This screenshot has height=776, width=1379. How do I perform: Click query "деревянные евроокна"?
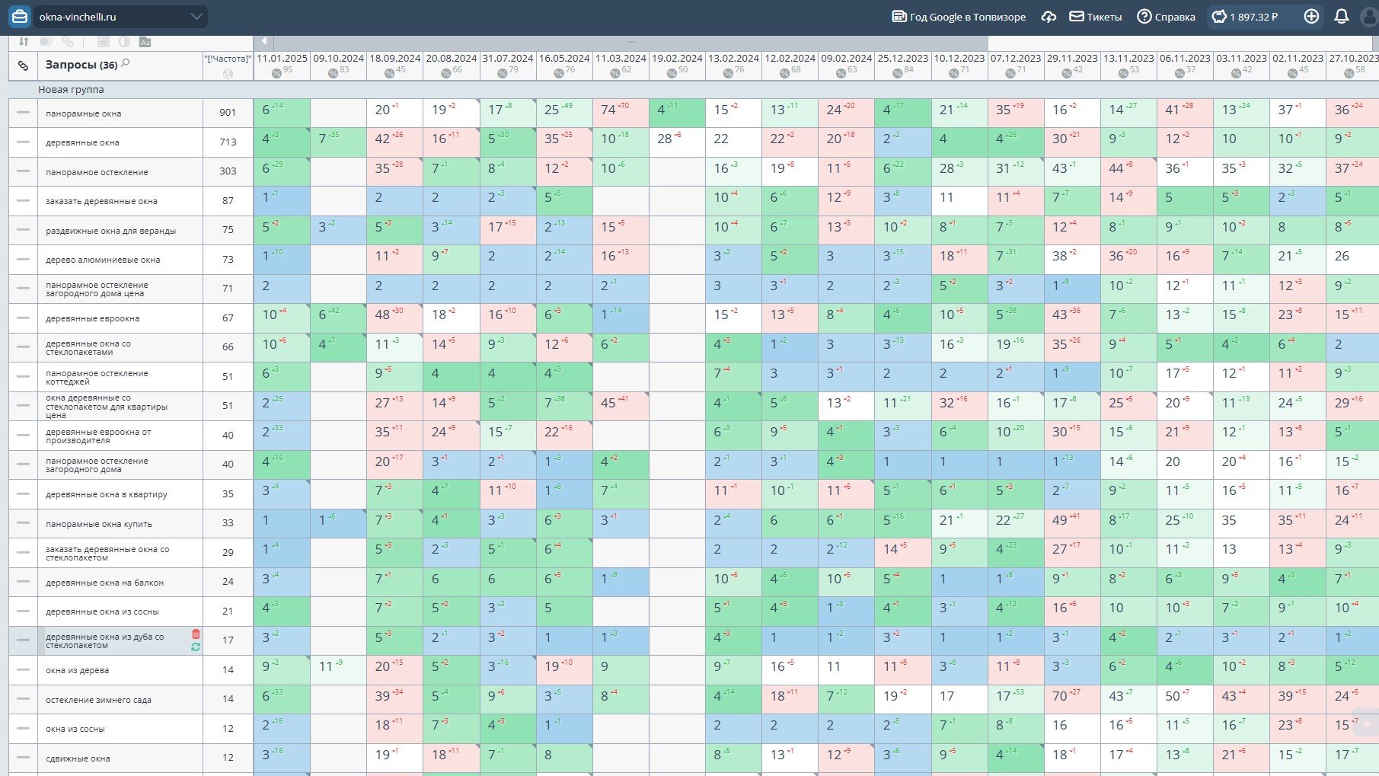click(x=92, y=318)
